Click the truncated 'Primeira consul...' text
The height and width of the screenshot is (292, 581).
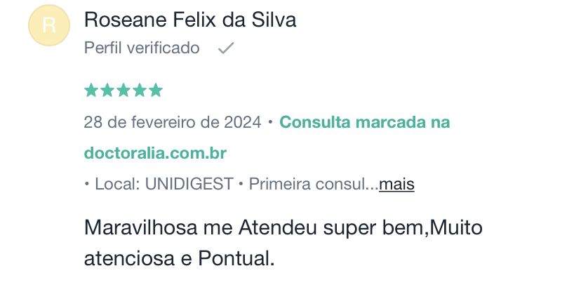pos(314,184)
